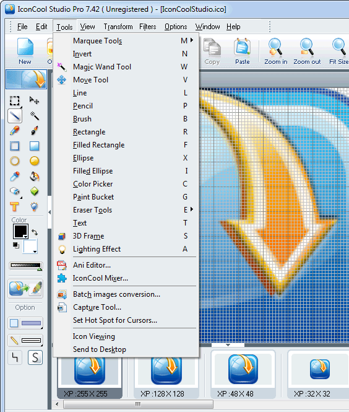Open the View menu
349x412 pixels.
pos(87,27)
